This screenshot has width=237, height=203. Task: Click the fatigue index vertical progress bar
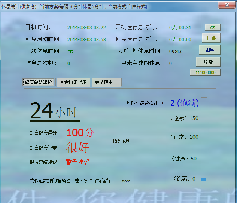pyautogui.click(x=204, y=139)
